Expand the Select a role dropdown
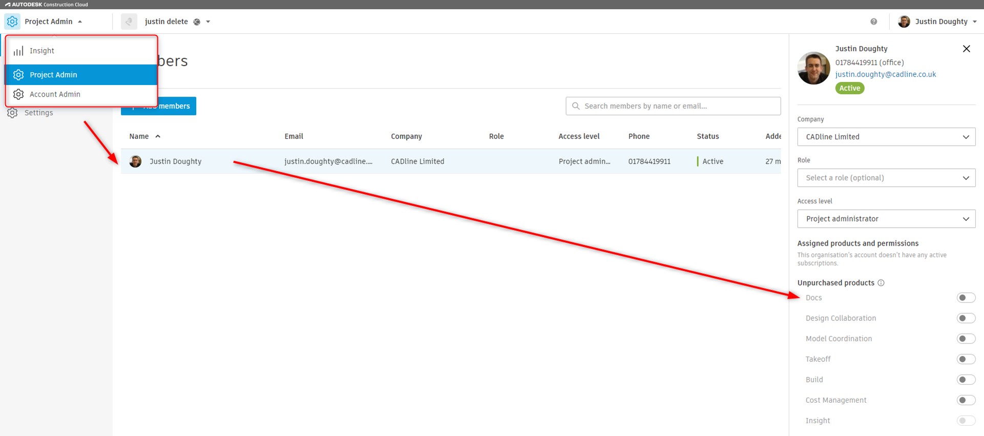984x436 pixels. [x=886, y=178]
